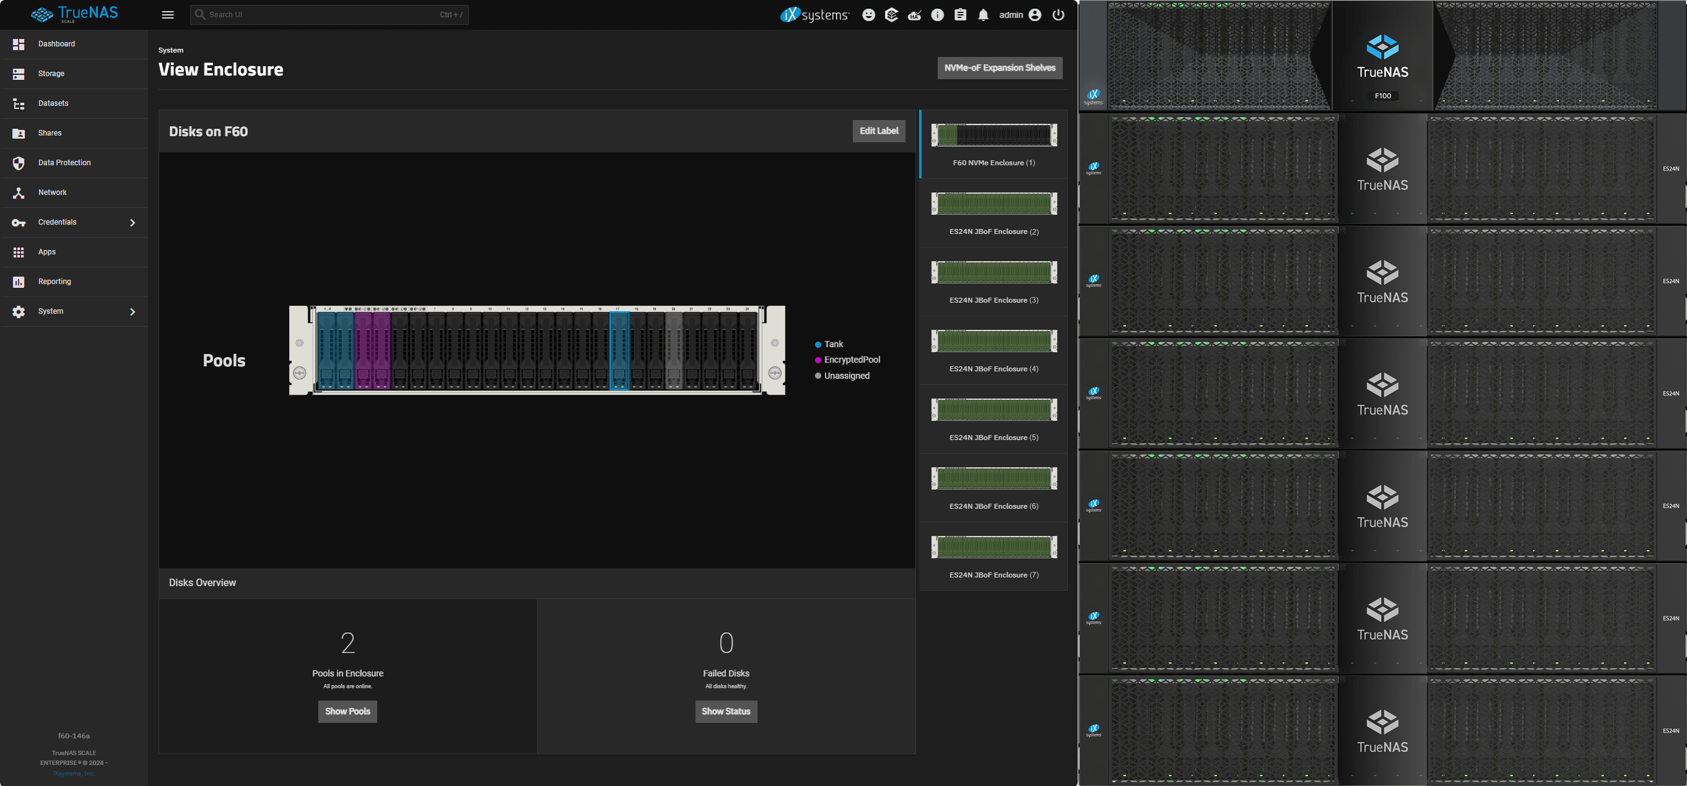Expand the System submenu chevron
The height and width of the screenshot is (786, 1687).
(x=133, y=311)
